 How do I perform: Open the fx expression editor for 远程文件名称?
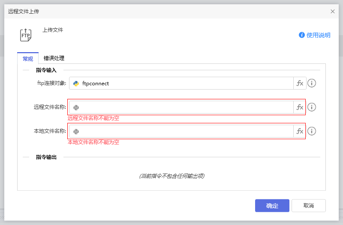tap(300, 107)
